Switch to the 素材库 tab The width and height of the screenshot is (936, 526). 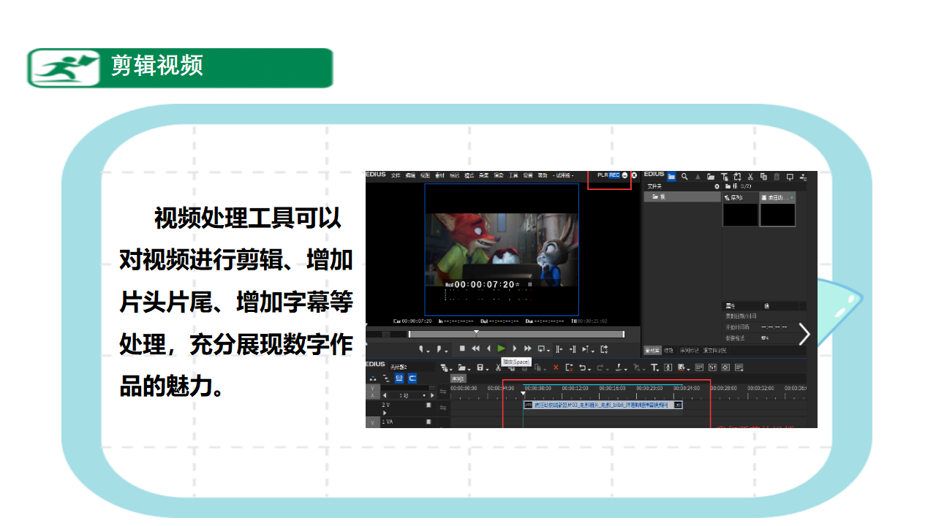coord(652,351)
